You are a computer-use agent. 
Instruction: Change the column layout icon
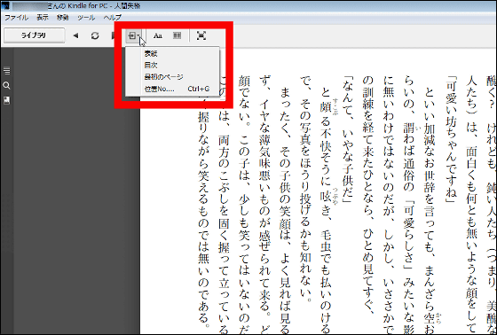tap(177, 35)
